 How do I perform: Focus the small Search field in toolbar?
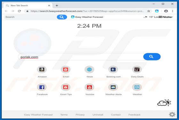[x=31, y=17]
